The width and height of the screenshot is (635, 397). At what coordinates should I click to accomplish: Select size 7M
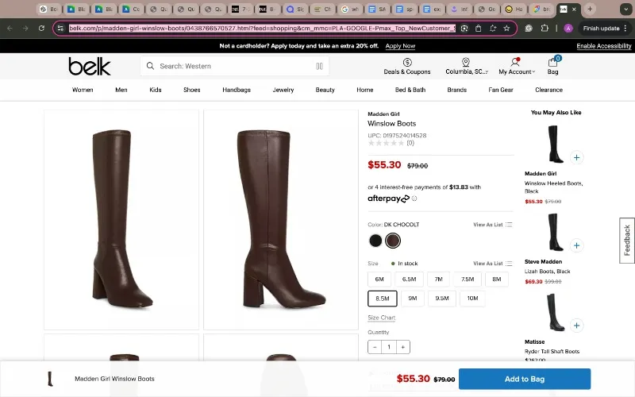[x=439, y=279]
